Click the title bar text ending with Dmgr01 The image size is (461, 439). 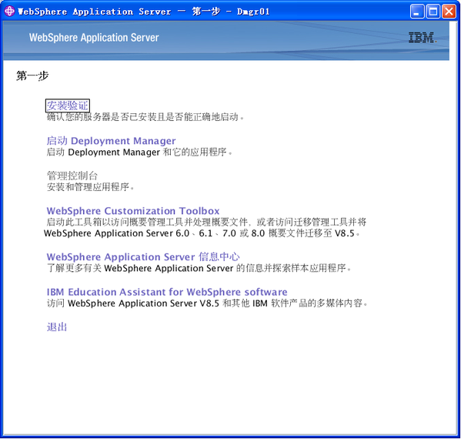tap(143, 12)
